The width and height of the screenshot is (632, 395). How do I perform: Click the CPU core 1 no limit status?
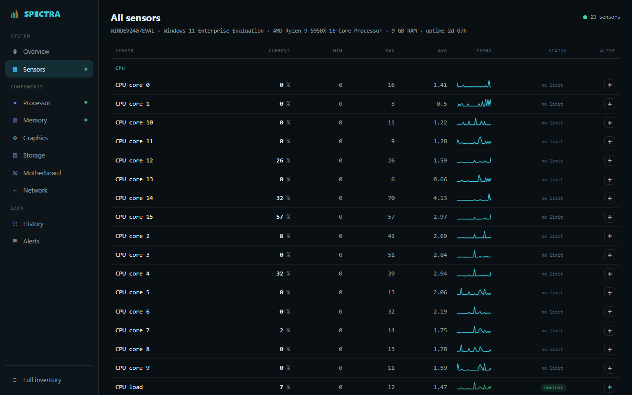tap(552, 104)
